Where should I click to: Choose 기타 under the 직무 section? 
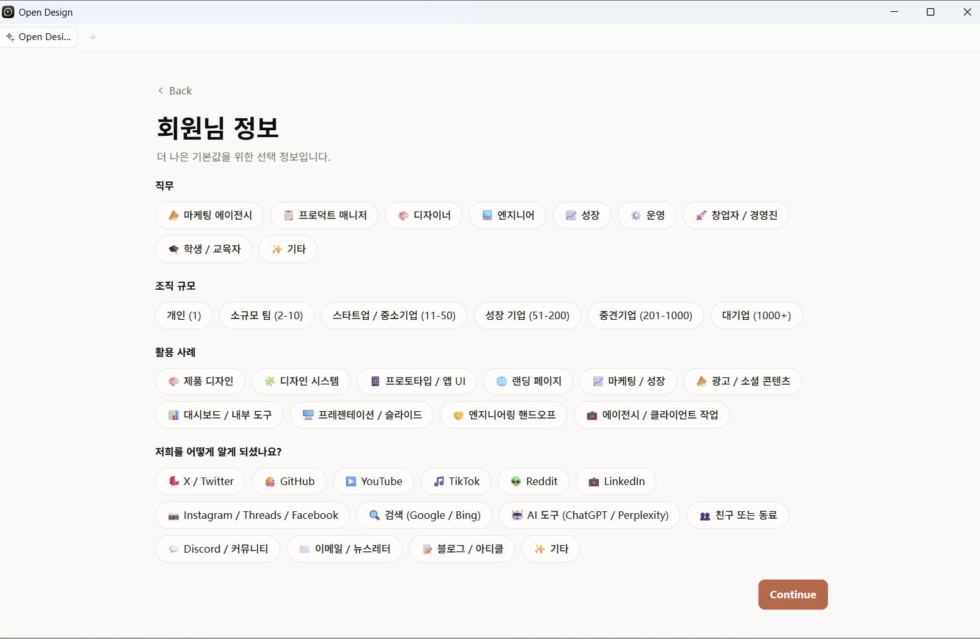[288, 249]
